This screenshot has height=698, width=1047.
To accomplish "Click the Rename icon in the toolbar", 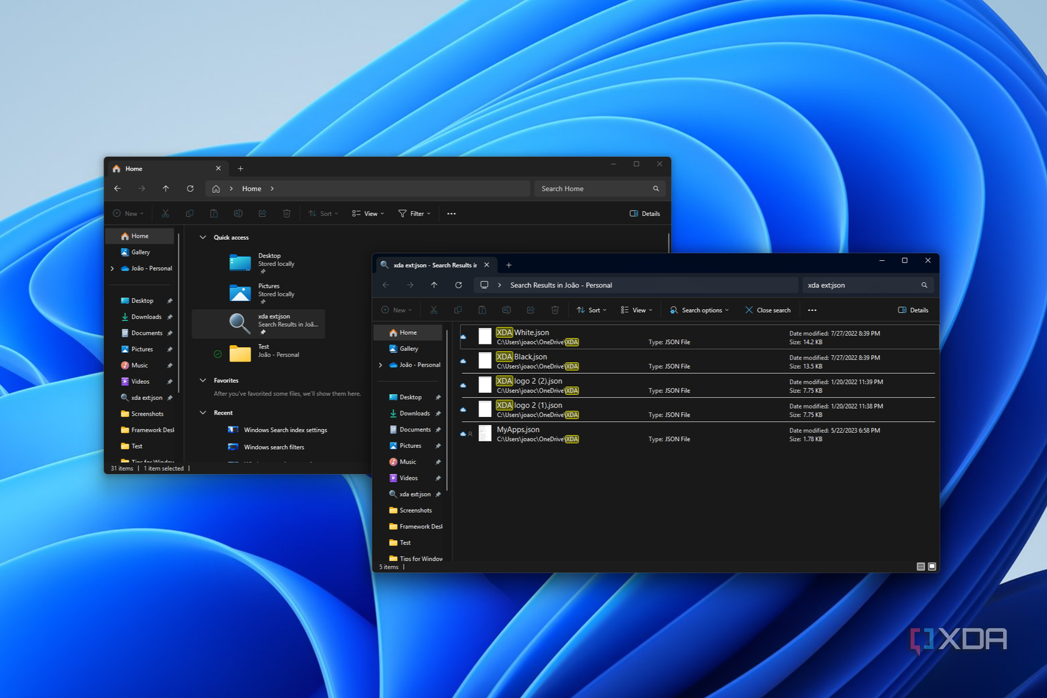I will [506, 310].
